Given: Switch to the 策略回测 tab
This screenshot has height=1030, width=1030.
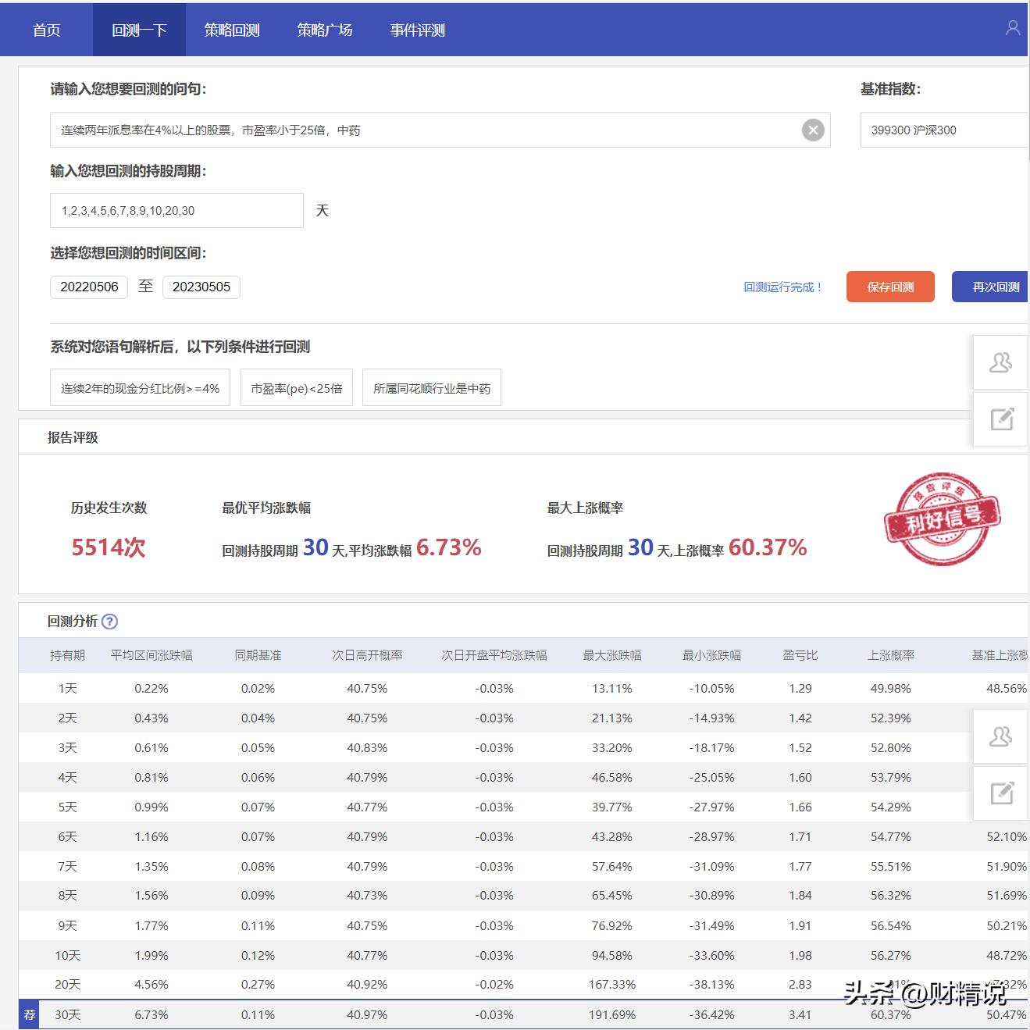Looking at the screenshot, I should (x=231, y=30).
